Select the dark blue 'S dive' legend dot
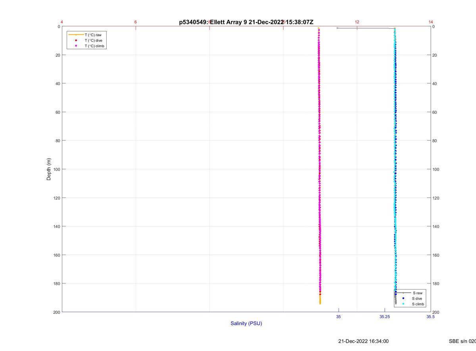The width and height of the screenshot is (476, 351). (403, 298)
